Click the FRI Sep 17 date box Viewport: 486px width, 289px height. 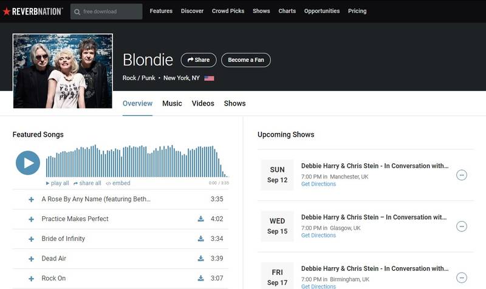(277, 276)
